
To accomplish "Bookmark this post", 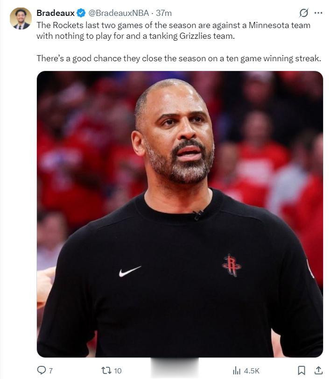I will pos(302,370).
